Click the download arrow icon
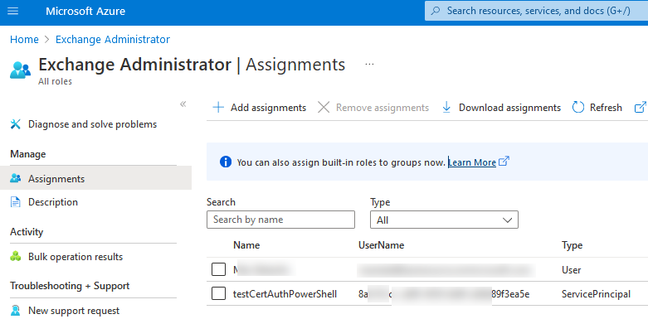 tap(446, 108)
